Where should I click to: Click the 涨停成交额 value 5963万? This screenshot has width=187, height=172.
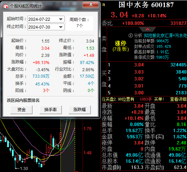[162, 57]
